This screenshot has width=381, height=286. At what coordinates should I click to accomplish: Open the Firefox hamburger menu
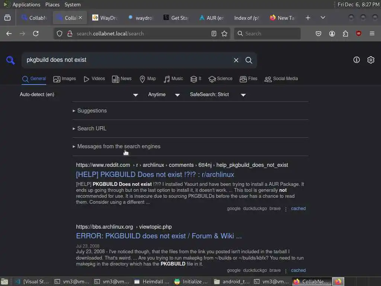click(x=372, y=34)
